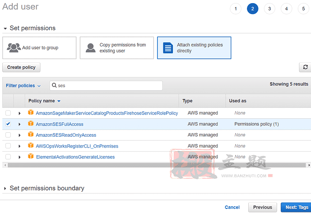
Task: Check the AmazonSageMakerServiceCatalogProductsFirehoseServiceRolePolicy checkbox
Action: (x=8, y=113)
